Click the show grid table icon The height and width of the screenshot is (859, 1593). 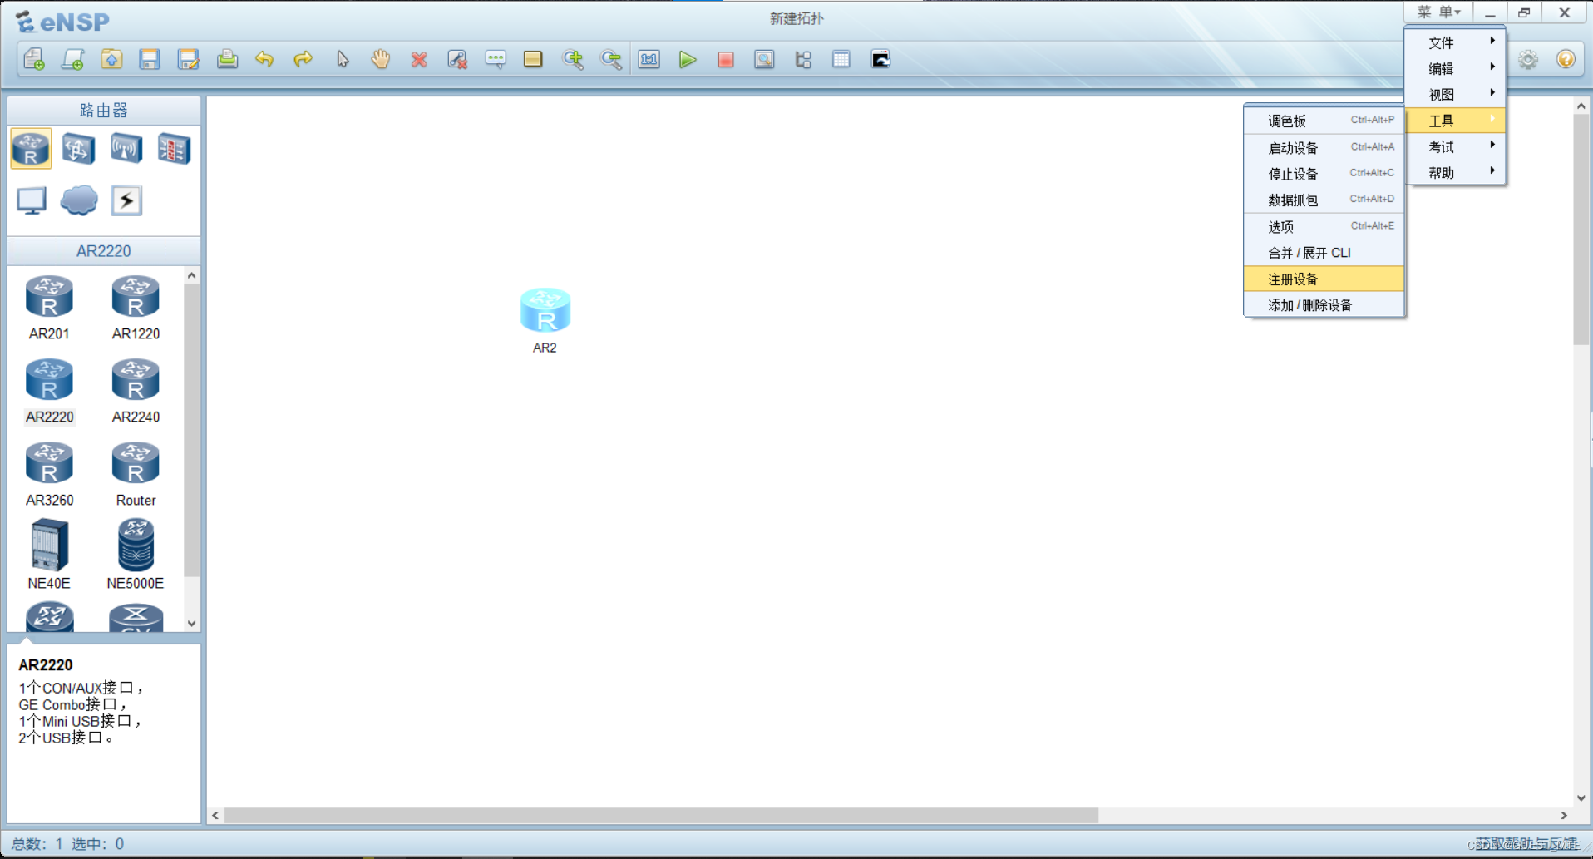click(x=841, y=59)
